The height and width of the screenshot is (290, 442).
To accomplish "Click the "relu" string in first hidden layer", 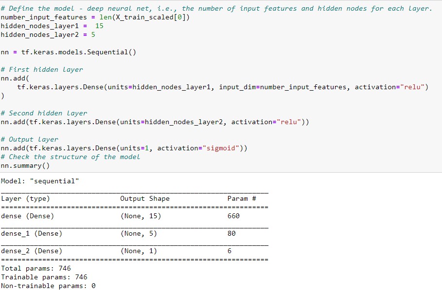I will pyautogui.click(x=412, y=87).
